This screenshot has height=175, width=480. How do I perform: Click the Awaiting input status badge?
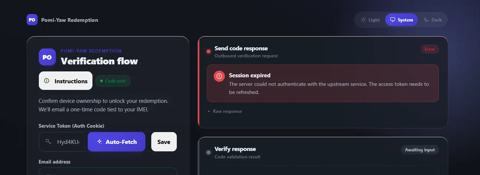pos(420,150)
